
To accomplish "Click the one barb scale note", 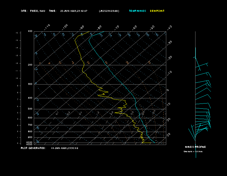I will [193, 152].
